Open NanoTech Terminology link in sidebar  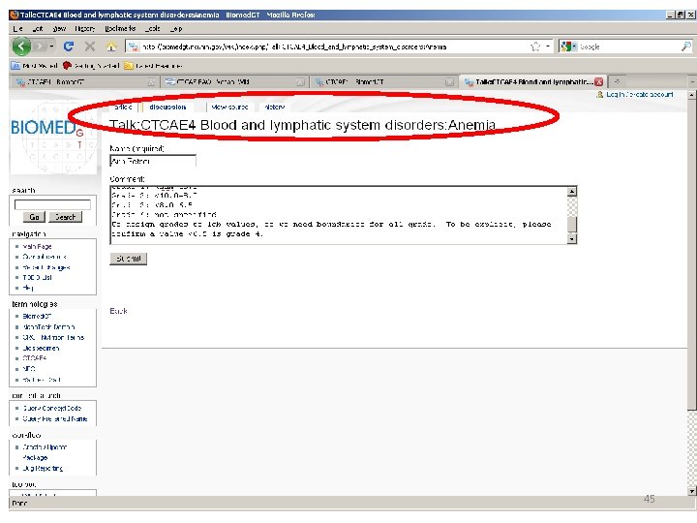(x=49, y=327)
